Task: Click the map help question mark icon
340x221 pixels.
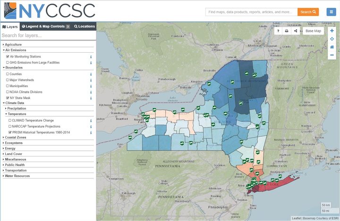Action: pos(278,31)
